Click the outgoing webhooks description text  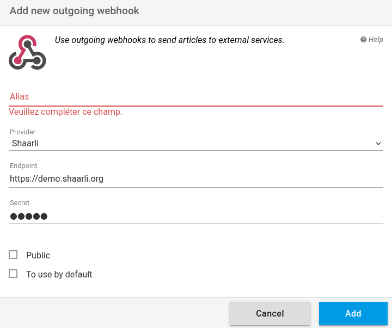point(169,40)
